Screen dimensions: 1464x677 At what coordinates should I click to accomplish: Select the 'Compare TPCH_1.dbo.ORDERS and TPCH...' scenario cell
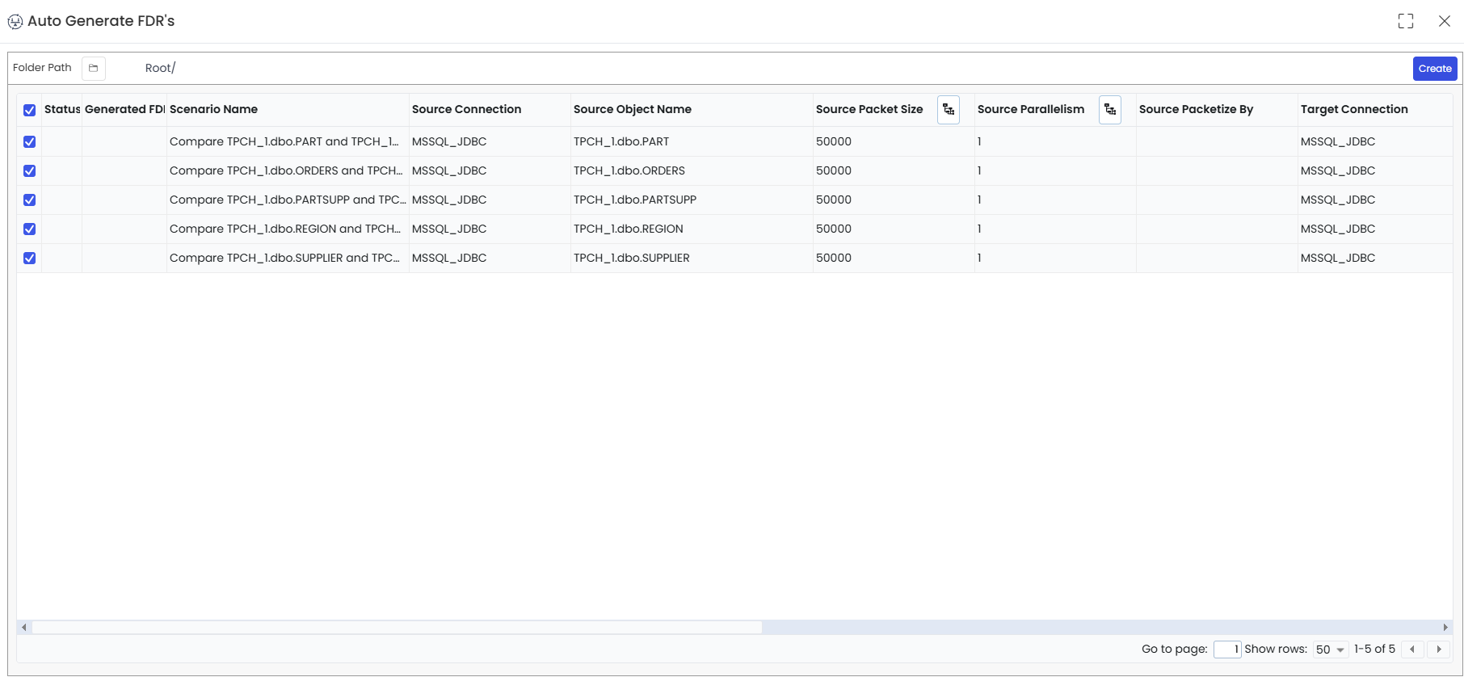point(288,170)
